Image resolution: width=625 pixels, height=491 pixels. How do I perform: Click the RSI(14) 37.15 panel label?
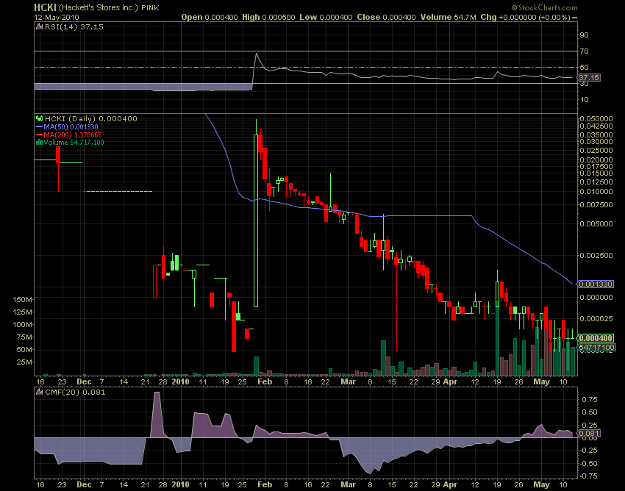(x=74, y=26)
